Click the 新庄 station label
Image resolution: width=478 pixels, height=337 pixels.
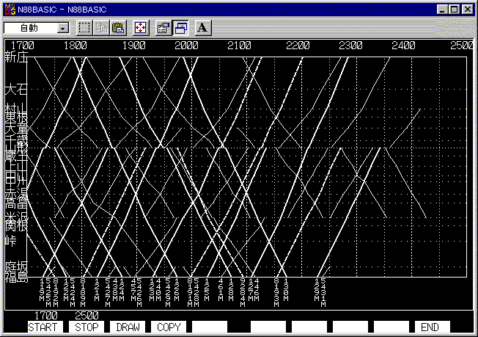click(16, 57)
